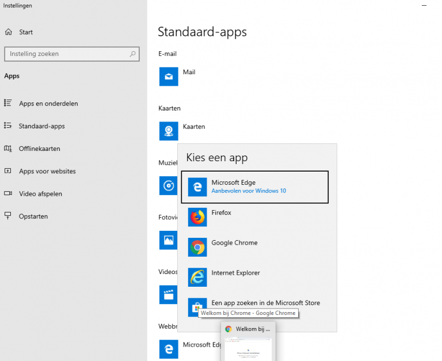Click the video player tile icon
The width and height of the screenshot is (442, 361).
click(x=168, y=295)
